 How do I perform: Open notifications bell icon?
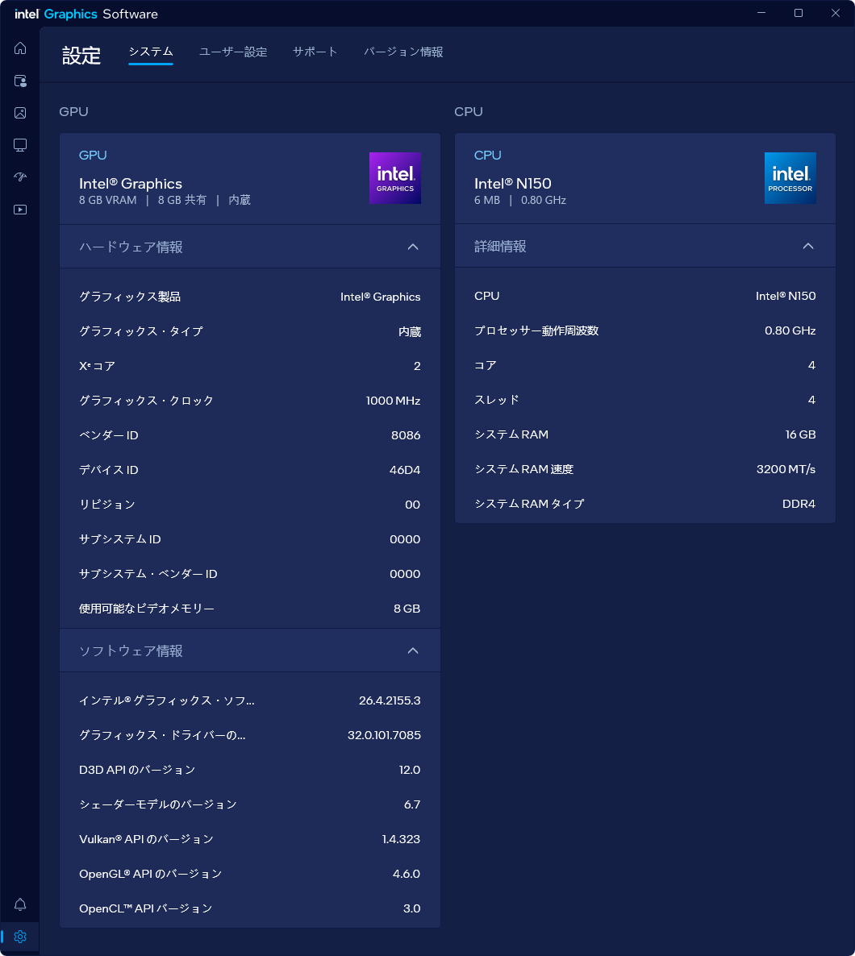(x=20, y=904)
